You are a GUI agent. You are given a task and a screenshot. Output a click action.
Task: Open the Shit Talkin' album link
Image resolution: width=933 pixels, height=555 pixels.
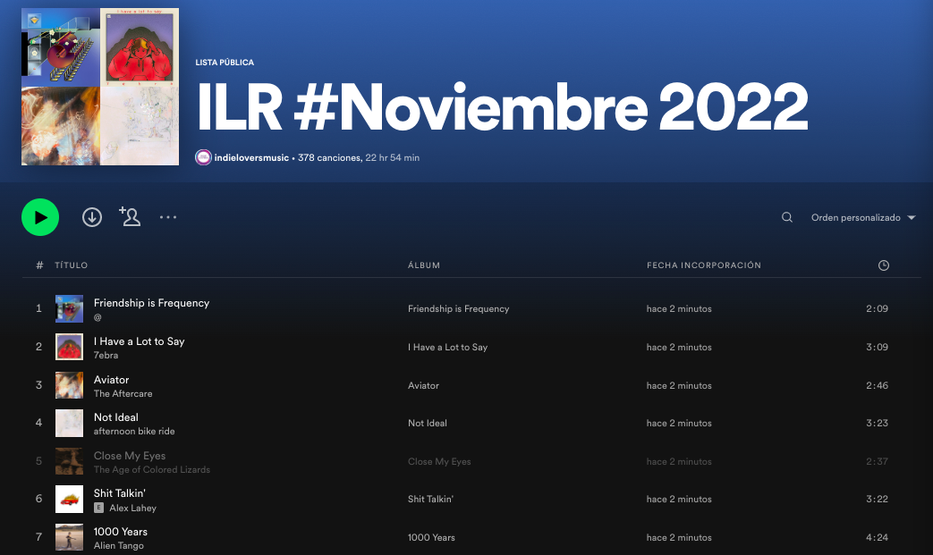430,500
